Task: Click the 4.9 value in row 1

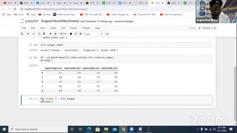Action: click(61, 77)
